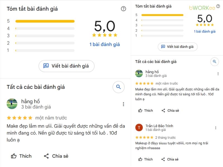Viewport: 223px width, 167px height.
Task: Search reviews with the left magnifier icon
Action: pos(118,87)
